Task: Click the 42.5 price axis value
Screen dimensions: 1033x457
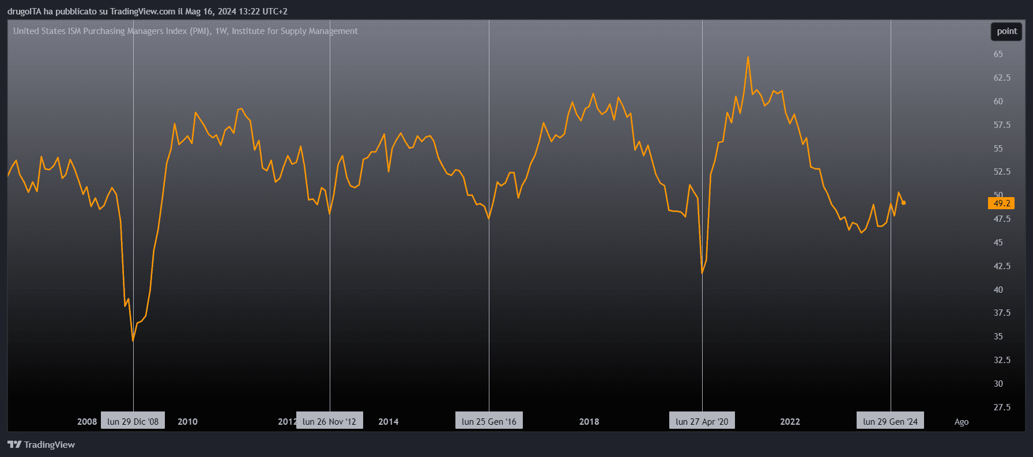Action: pyautogui.click(x=1002, y=266)
